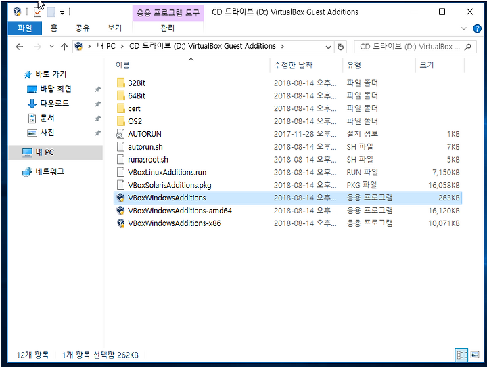
Task: Click the VBoxWindowsAdditions application icon
Action: [120, 198]
